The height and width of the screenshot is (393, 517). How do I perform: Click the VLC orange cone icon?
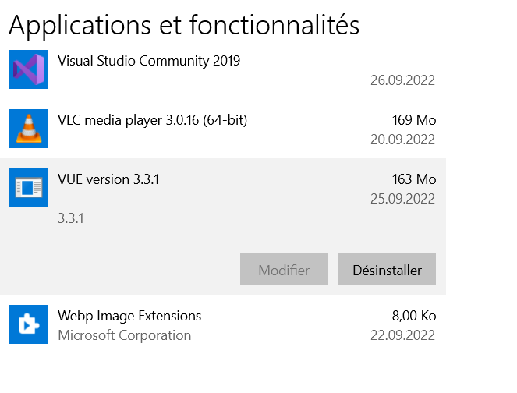tap(29, 129)
